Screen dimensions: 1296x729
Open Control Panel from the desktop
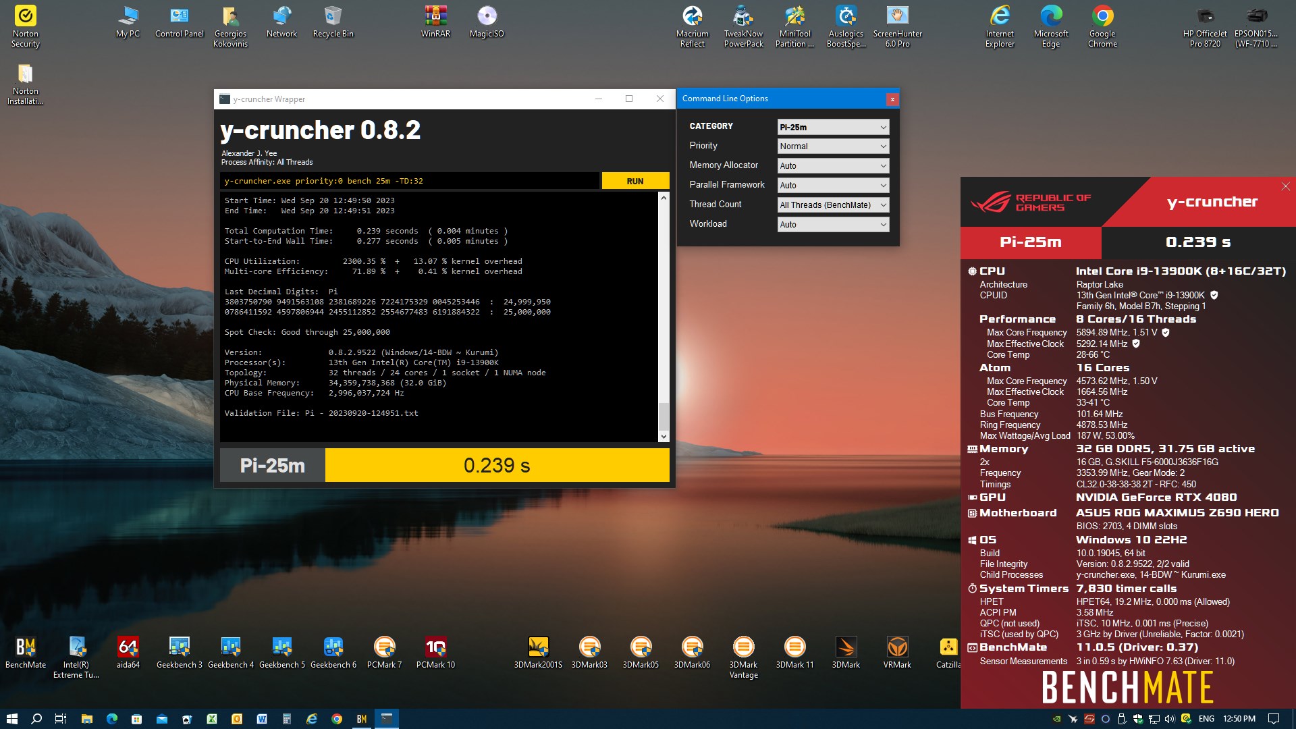click(179, 22)
